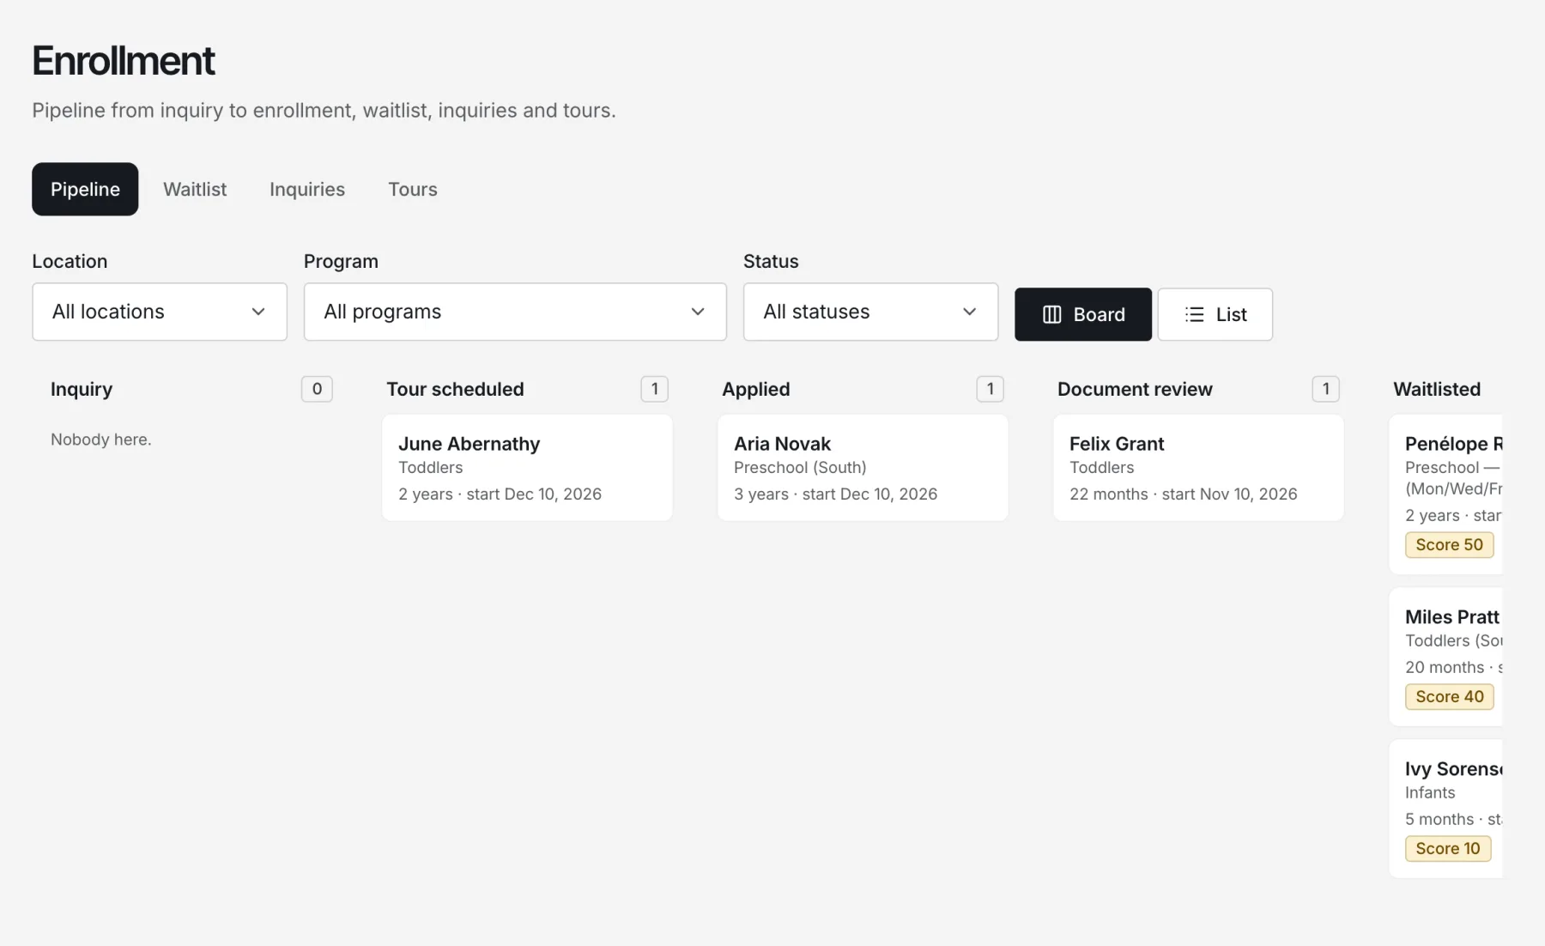Click the Miles Pratt waitlisted card name
This screenshot has height=946, width=1545.
[x=1451, y=616]
